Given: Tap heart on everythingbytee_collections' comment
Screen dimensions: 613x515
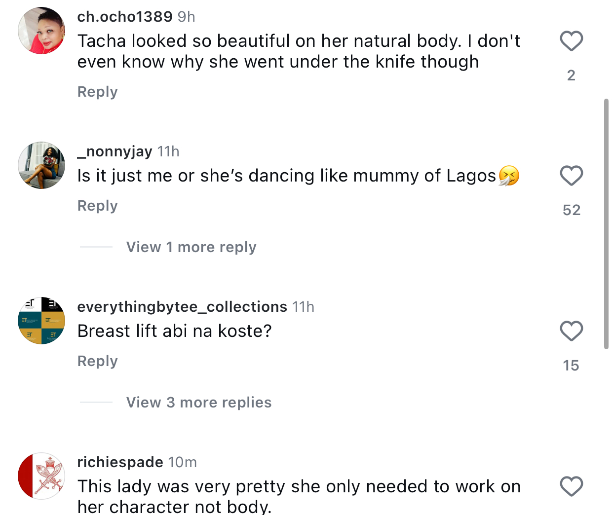Looking at the screenshot, I should (571, 331).
